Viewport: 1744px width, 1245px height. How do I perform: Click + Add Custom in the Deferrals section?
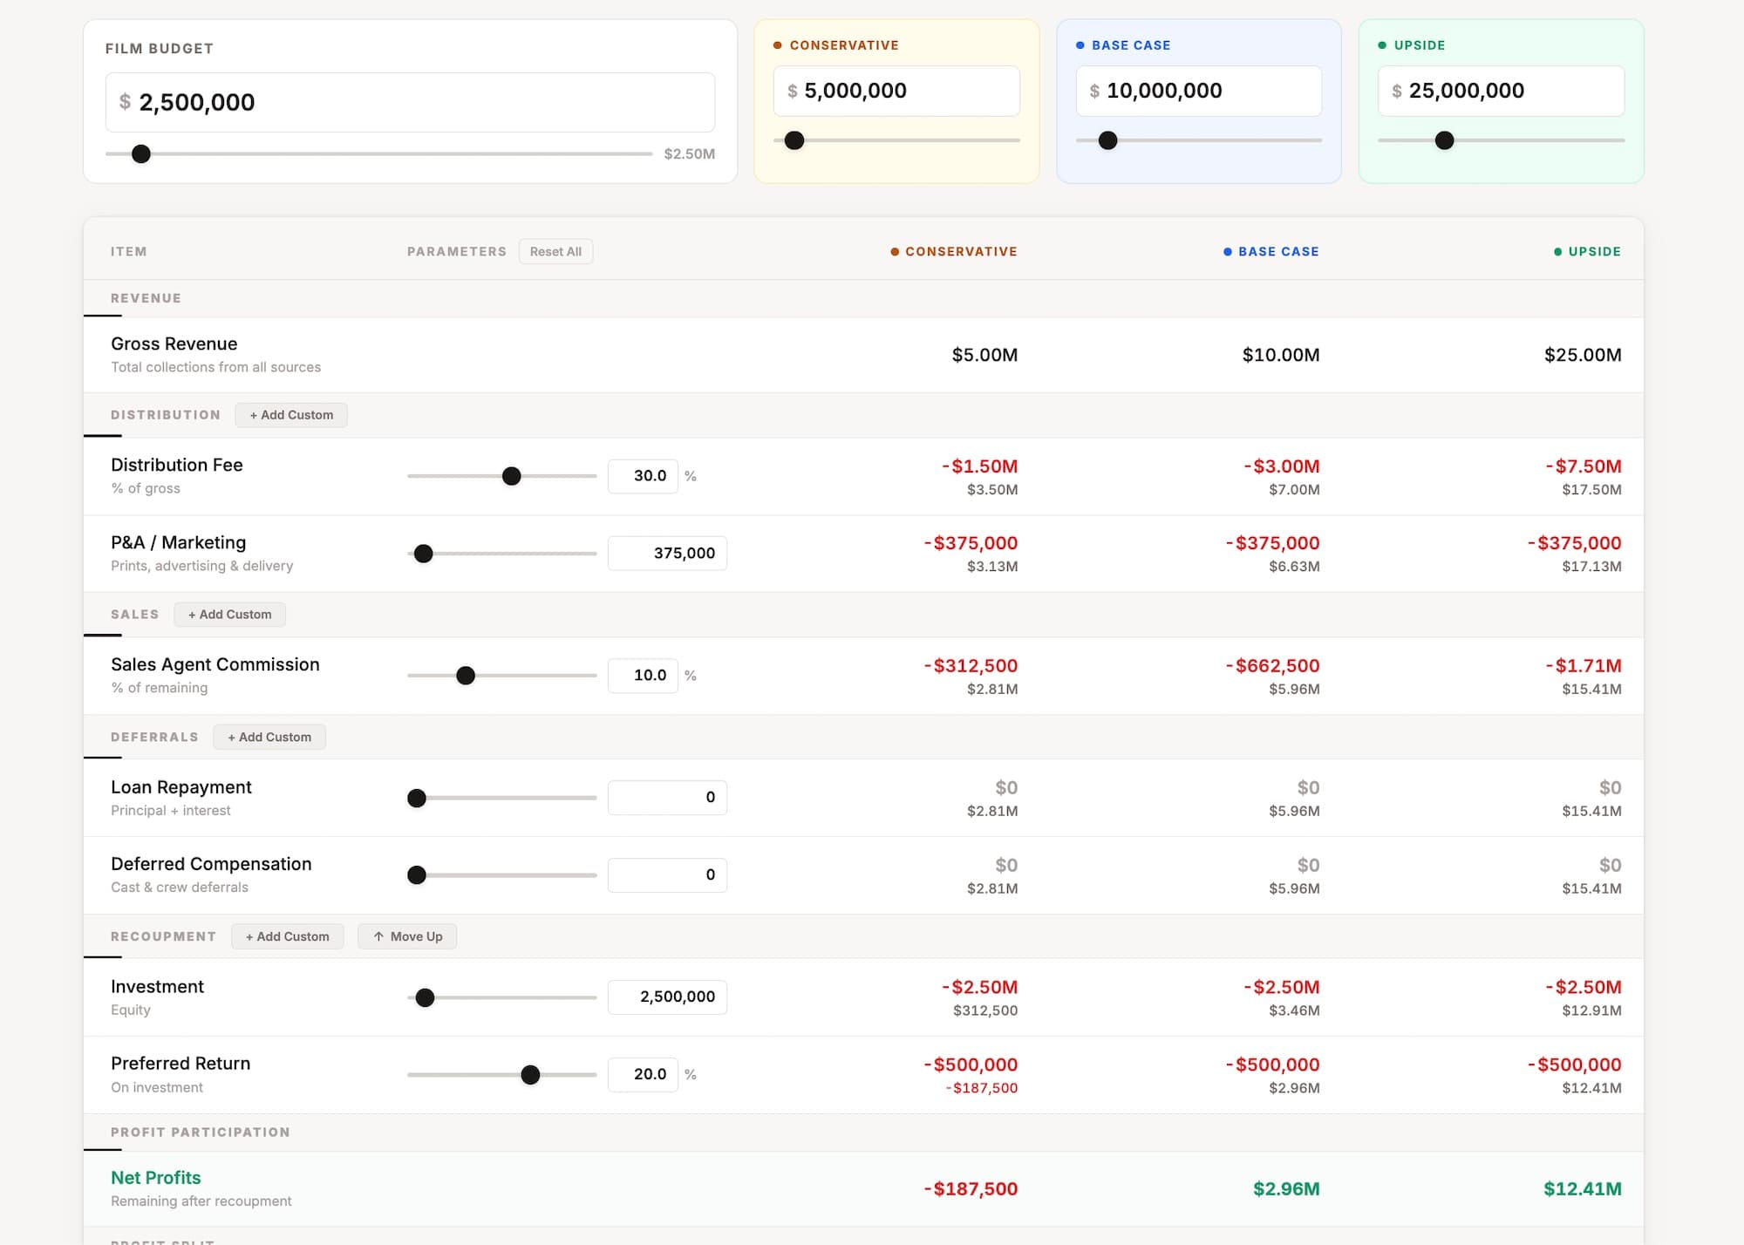[269, 737]
